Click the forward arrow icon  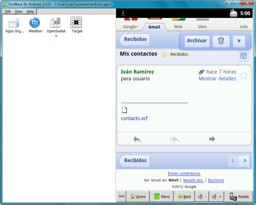tap(212, 139)
